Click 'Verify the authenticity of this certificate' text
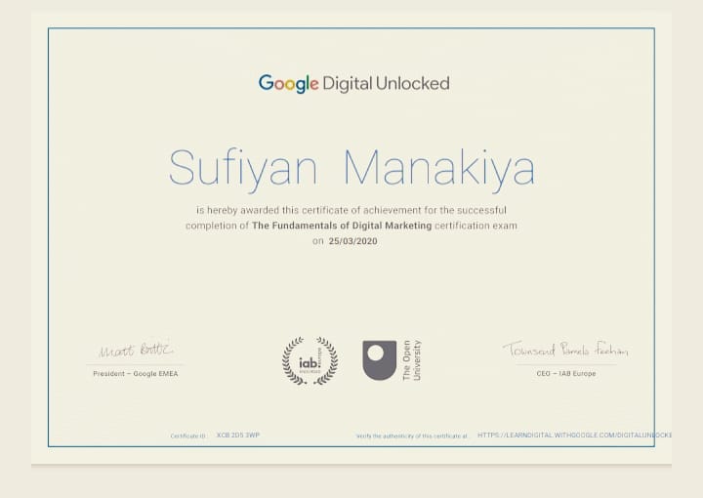 coord(412,436)
